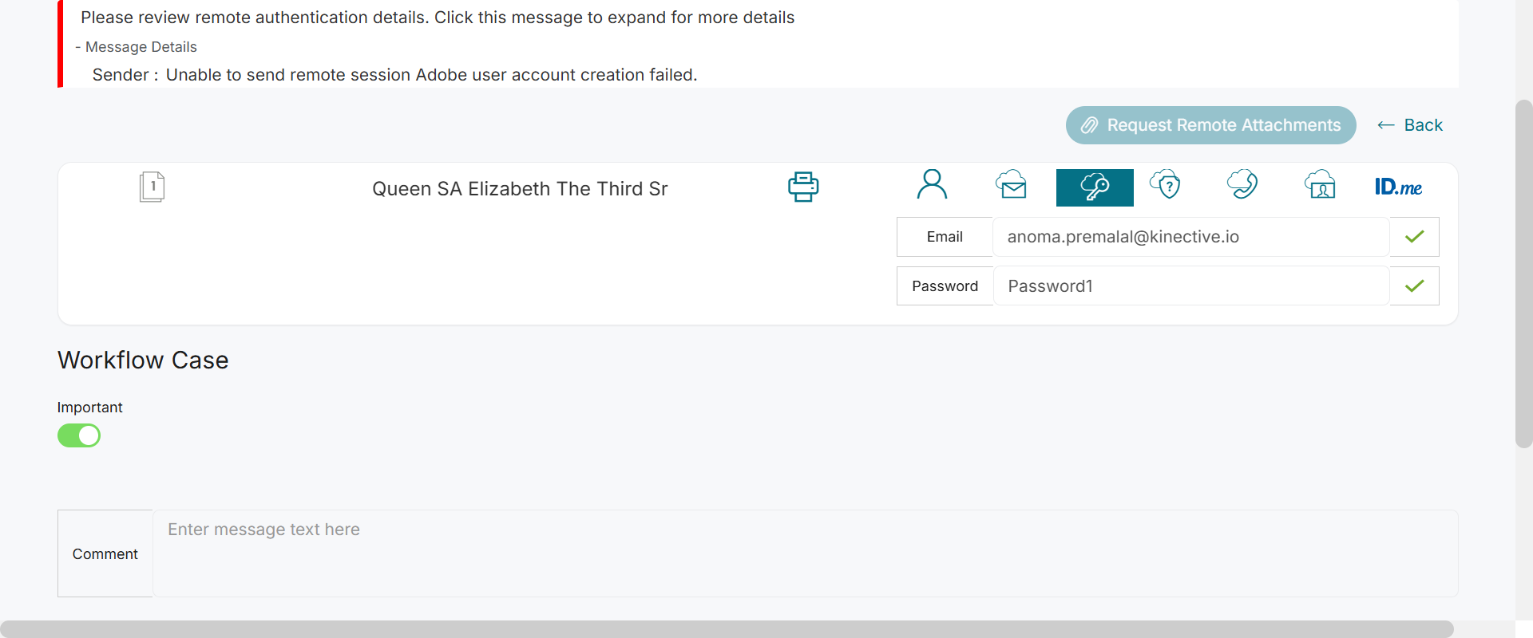Choose the cloud photo ID verification icon
This screenshot has width=1533, height=638.
point(1320,185)
